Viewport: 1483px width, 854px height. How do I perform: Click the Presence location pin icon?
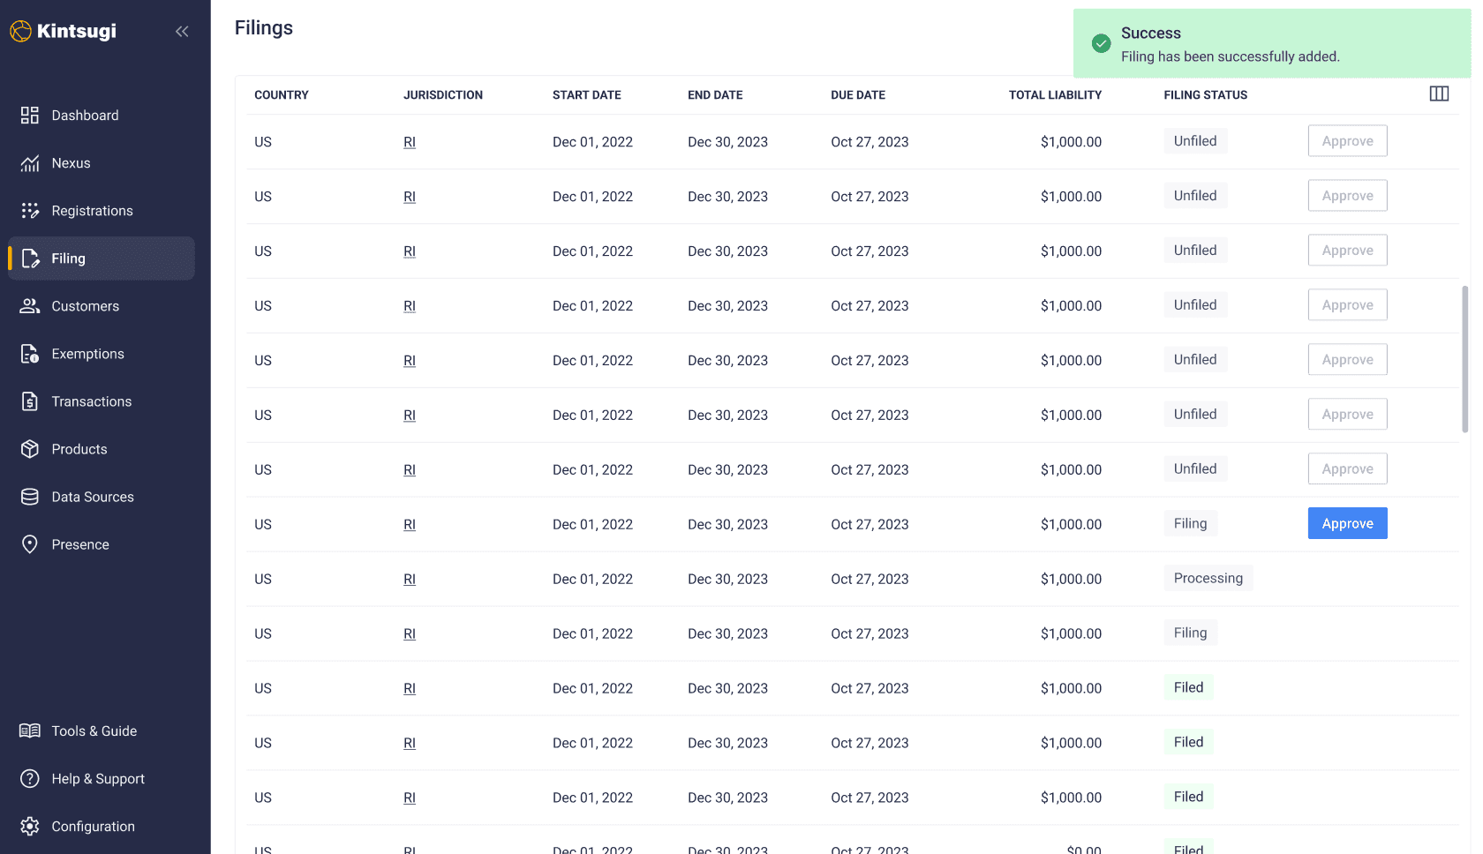[x=30, y=544]
